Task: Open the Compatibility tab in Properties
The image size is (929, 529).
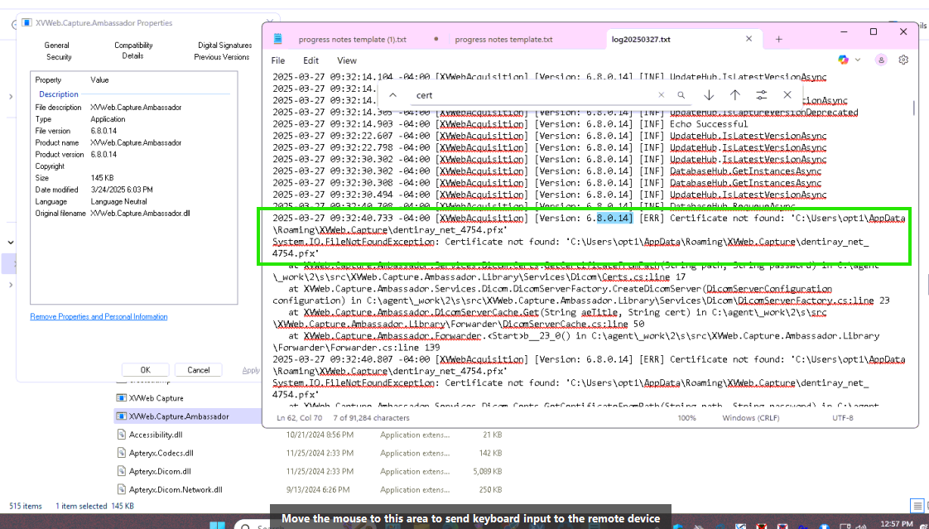Action: 133,45
